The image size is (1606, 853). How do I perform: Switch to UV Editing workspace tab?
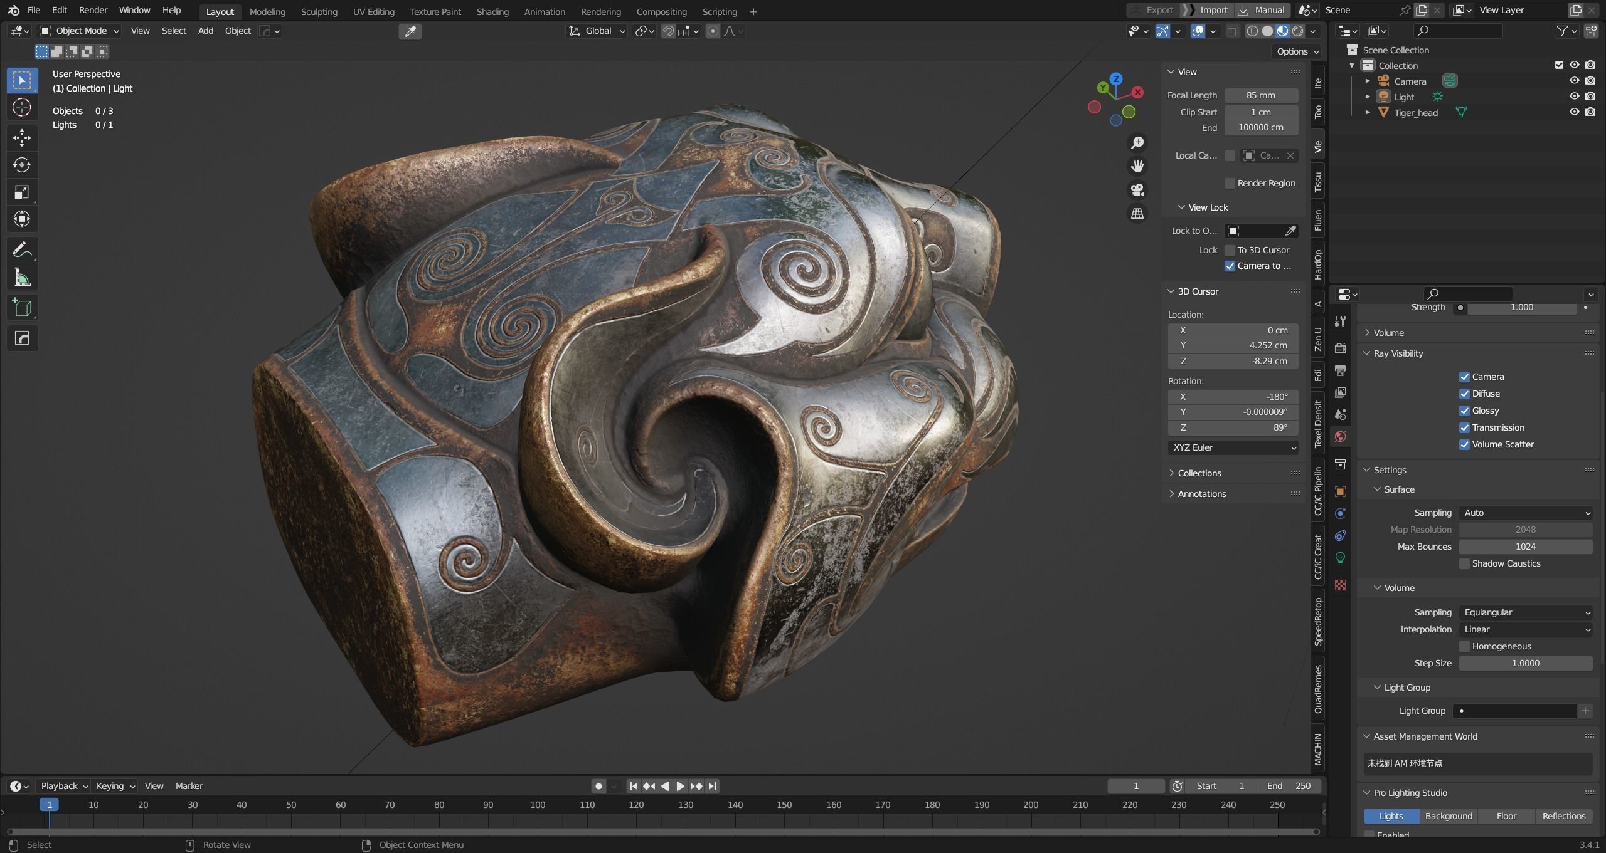pos(373,12)
